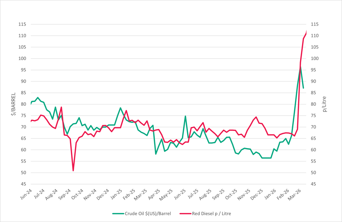The width and height of the screenshot is (342, 222).
Task: Click the red diesel line's lowest dip point
Action: point(73,171)
